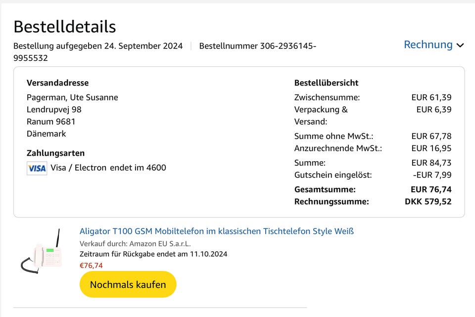Click the Bestellübersicht section heading
The width and height of the screenshot is (475, 317).
point(327,83)
